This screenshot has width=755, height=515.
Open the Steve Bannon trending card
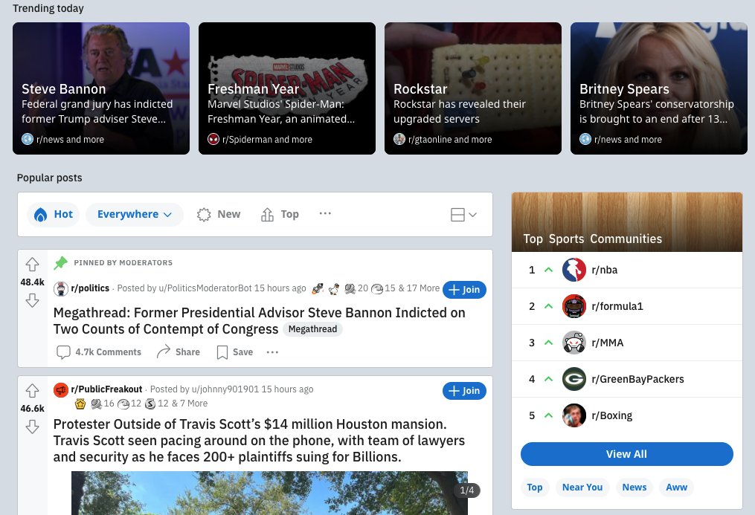click(x=101, y=88)
